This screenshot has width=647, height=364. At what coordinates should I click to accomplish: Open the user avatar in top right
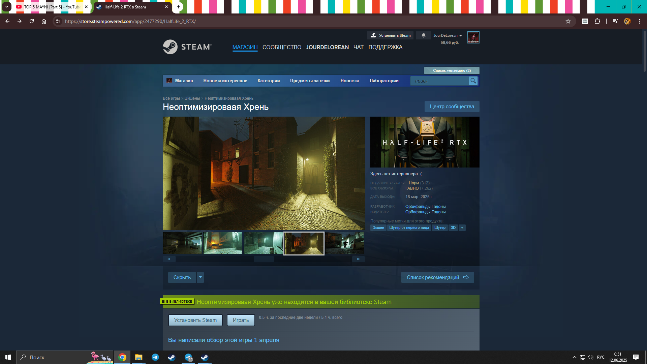[x=473, y=37]
